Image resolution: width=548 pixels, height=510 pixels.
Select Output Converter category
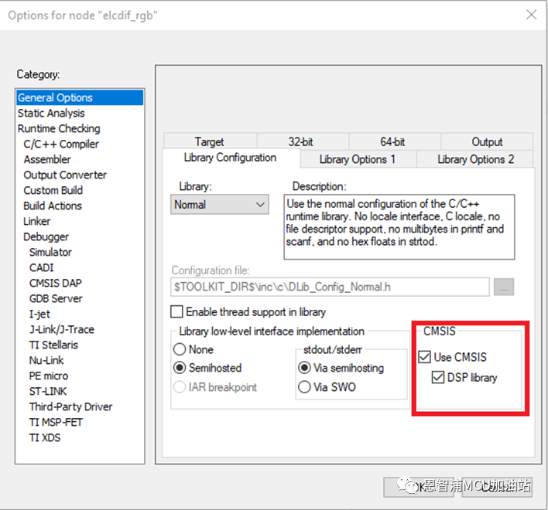pyautogui.click(x=65, y=175)
